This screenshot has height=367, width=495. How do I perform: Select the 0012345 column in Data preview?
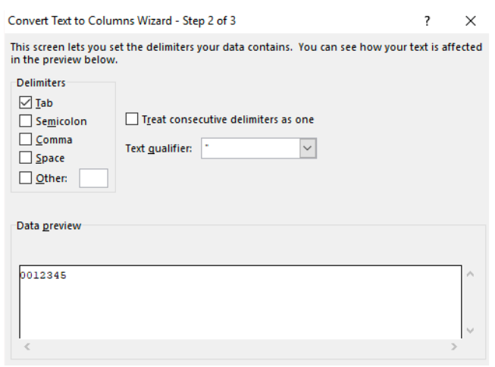click(43, 275)
